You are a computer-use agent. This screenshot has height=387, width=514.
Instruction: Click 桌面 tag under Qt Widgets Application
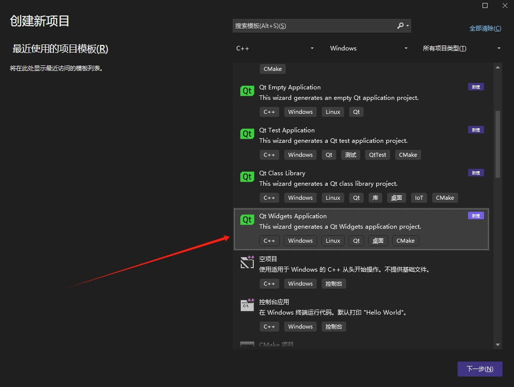378,241
